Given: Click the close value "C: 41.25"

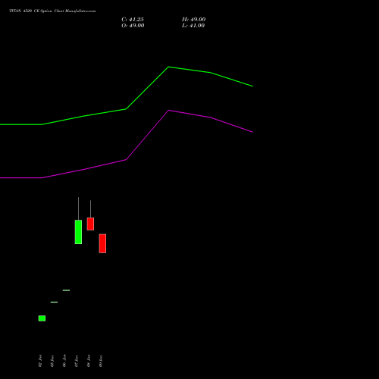Looking at the screenshot, I should [x=133, y=20].
